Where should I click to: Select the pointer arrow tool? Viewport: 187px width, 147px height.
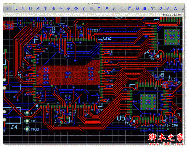click(7, 8)
